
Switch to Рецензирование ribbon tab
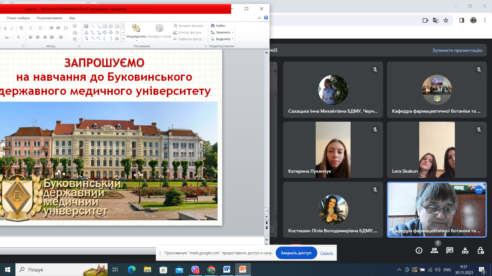[49, 18]
